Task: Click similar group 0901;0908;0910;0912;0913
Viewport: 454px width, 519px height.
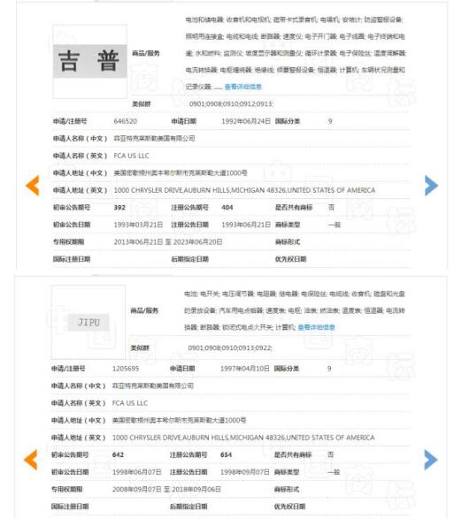Action: [231, 104]
